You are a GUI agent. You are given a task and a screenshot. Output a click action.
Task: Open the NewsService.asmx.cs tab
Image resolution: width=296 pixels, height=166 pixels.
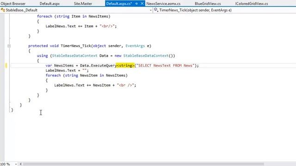(x=163, y=4)
